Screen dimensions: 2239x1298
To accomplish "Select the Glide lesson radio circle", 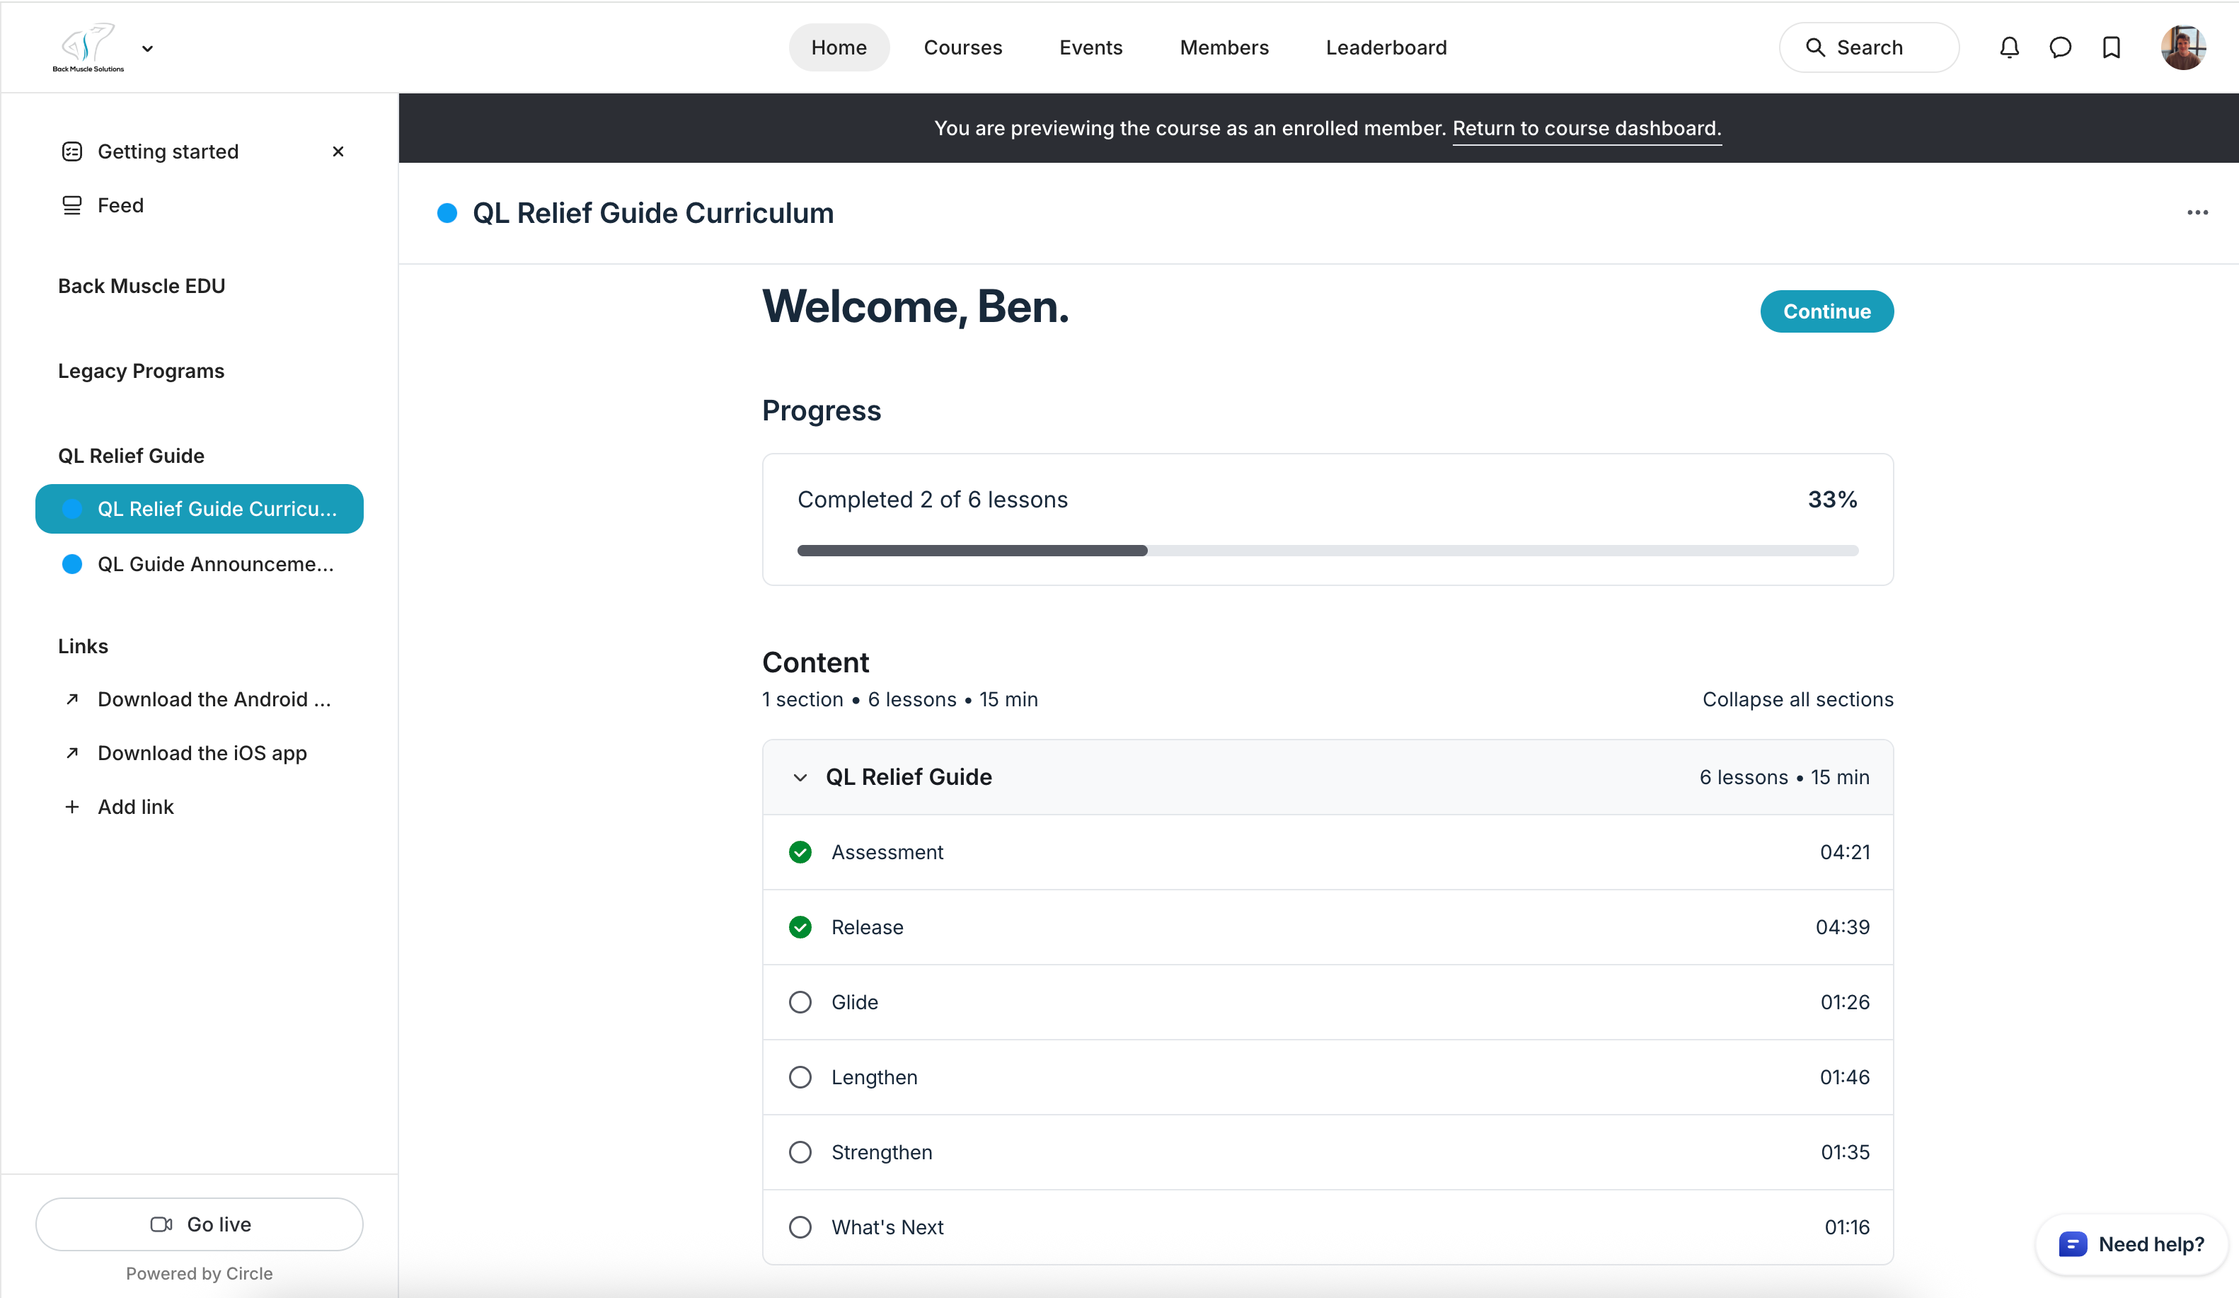I will 800,1001.
